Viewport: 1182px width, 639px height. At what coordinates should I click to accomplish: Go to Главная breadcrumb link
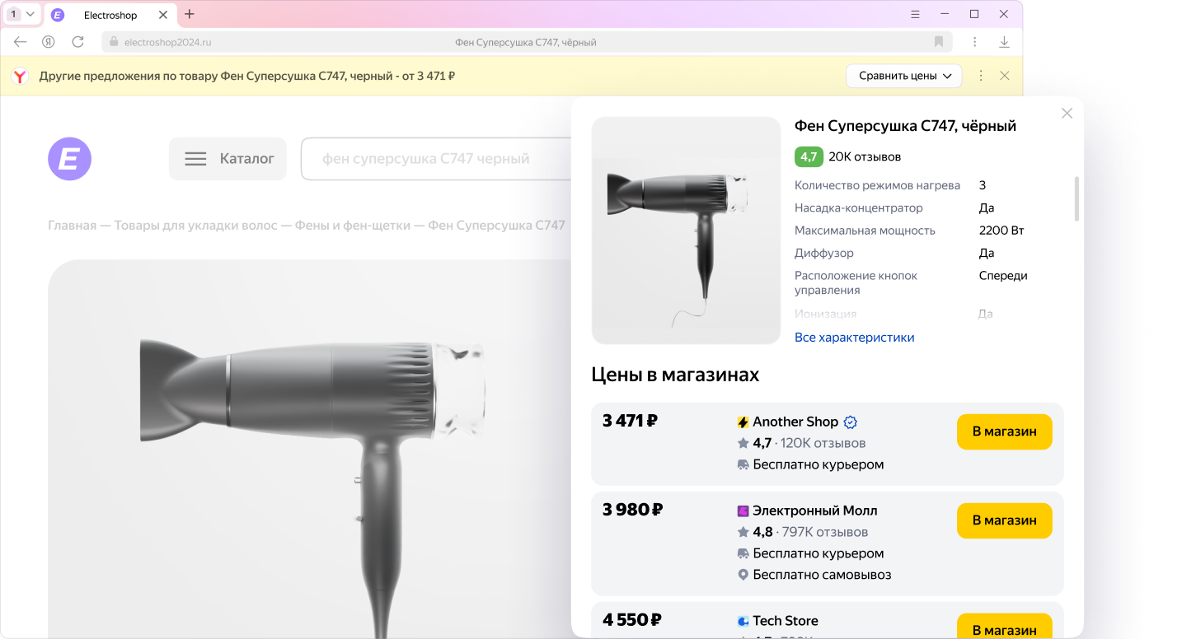[x=72, y=225]
